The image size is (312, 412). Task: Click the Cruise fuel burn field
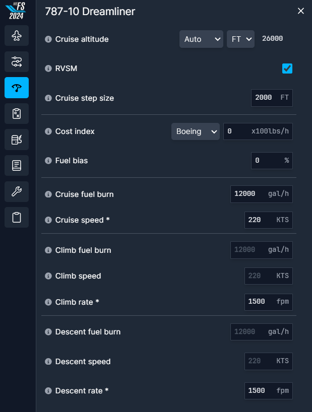click(x=262, y=194)
